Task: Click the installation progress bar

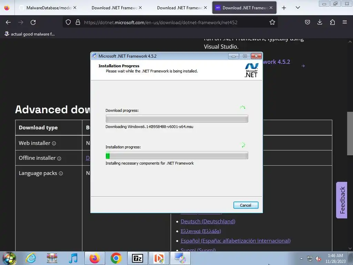Action: click(x=177, y=155)
